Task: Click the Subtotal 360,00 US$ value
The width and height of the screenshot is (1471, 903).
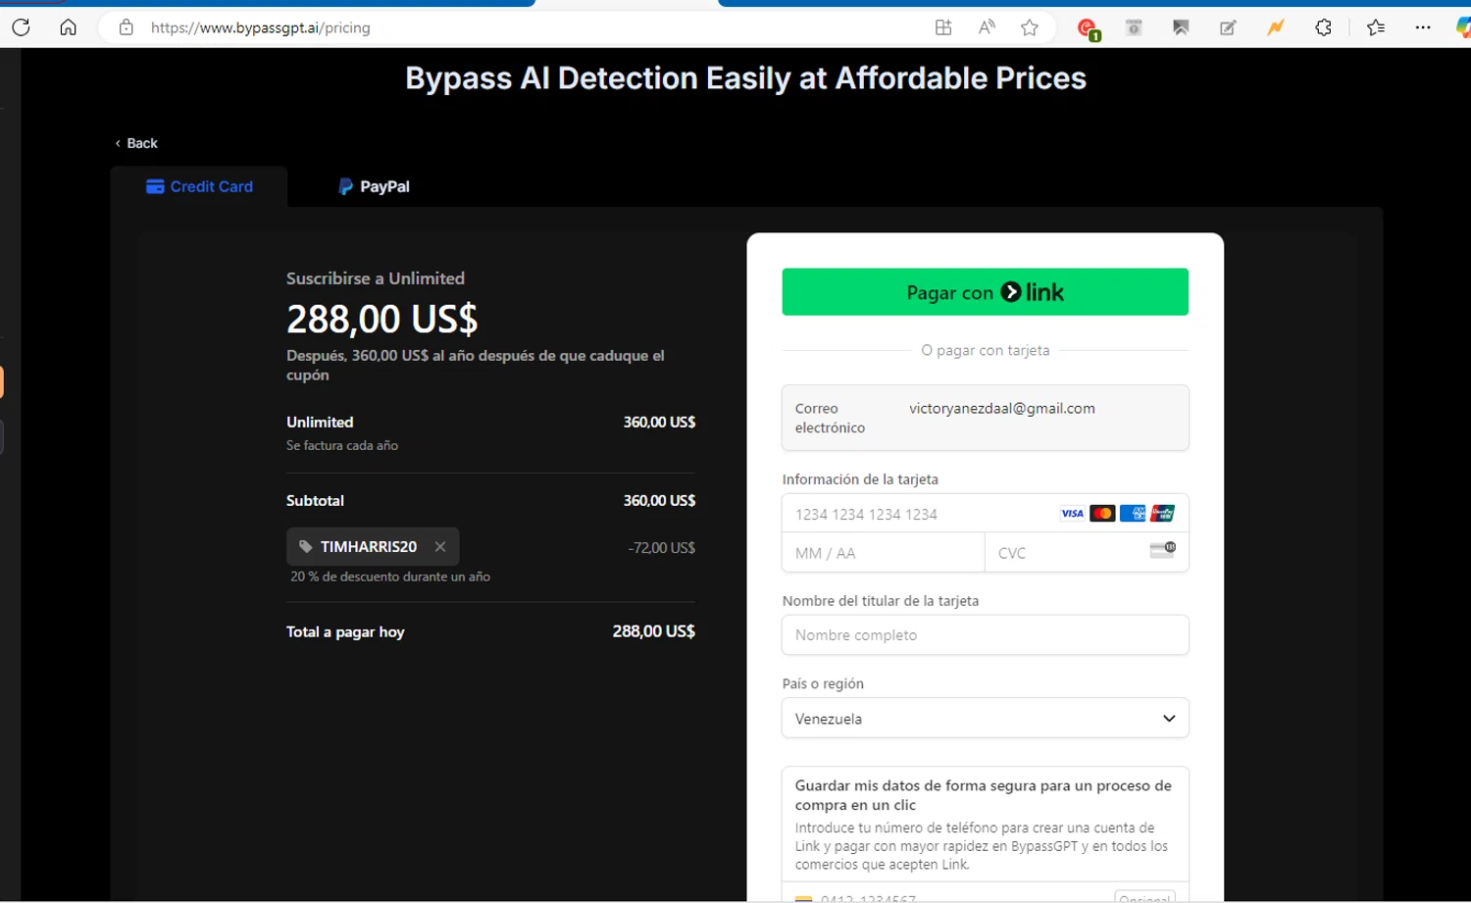Action: 659,501
